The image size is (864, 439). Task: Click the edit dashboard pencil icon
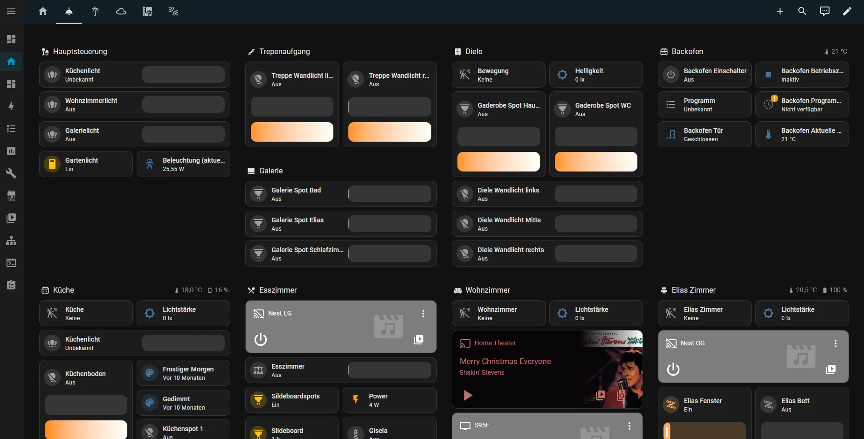847,11
